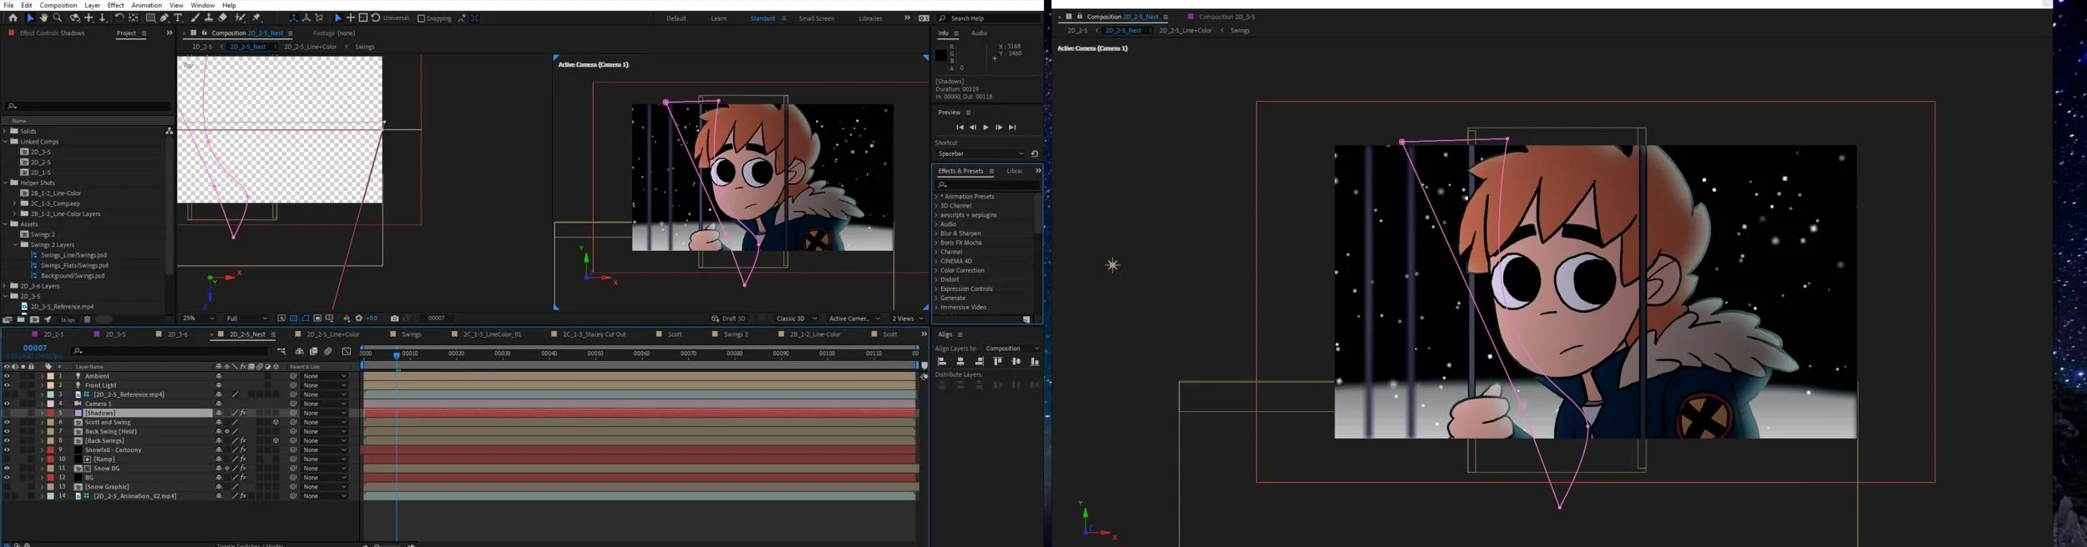The height and width of the screenshot is (547, 2087).
Task: Open the Spacebar shortcut dropdown
Action: coord(980,153)
